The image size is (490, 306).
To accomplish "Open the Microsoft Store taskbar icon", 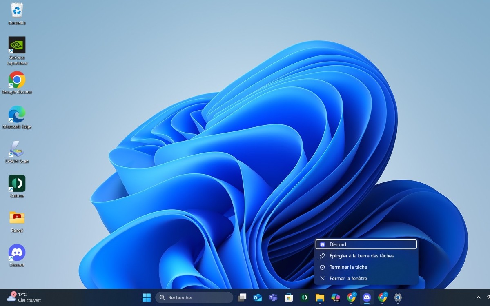I will [x=289, y=298].
